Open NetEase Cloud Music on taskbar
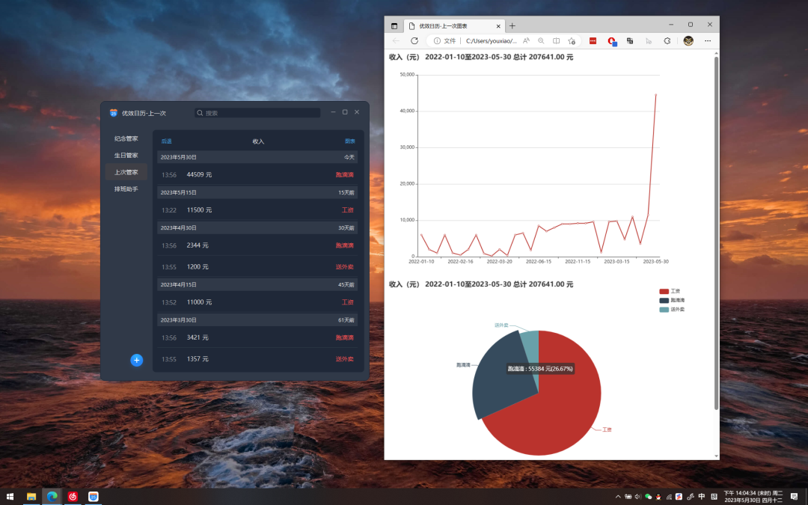 73,497
